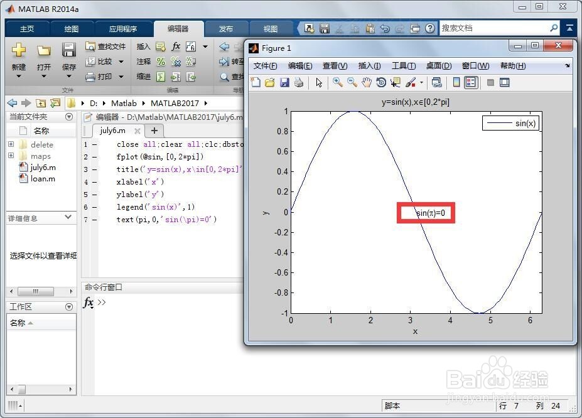This screenshot has height=418, width=582.
Task: Click the 比较 (Compare) button
Action: click(x=99, y=62)
